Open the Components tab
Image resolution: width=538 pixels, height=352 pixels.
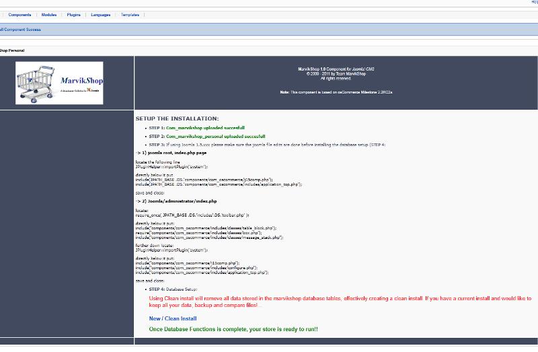tap(20, 15)
